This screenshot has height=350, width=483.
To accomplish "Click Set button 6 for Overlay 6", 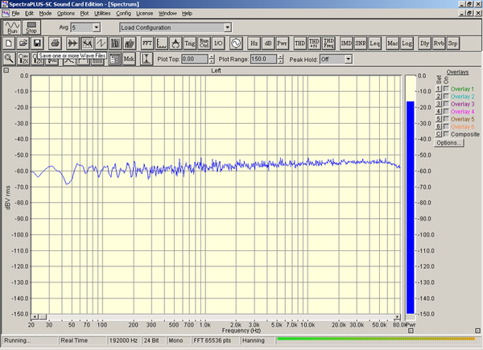I will 439,126.
